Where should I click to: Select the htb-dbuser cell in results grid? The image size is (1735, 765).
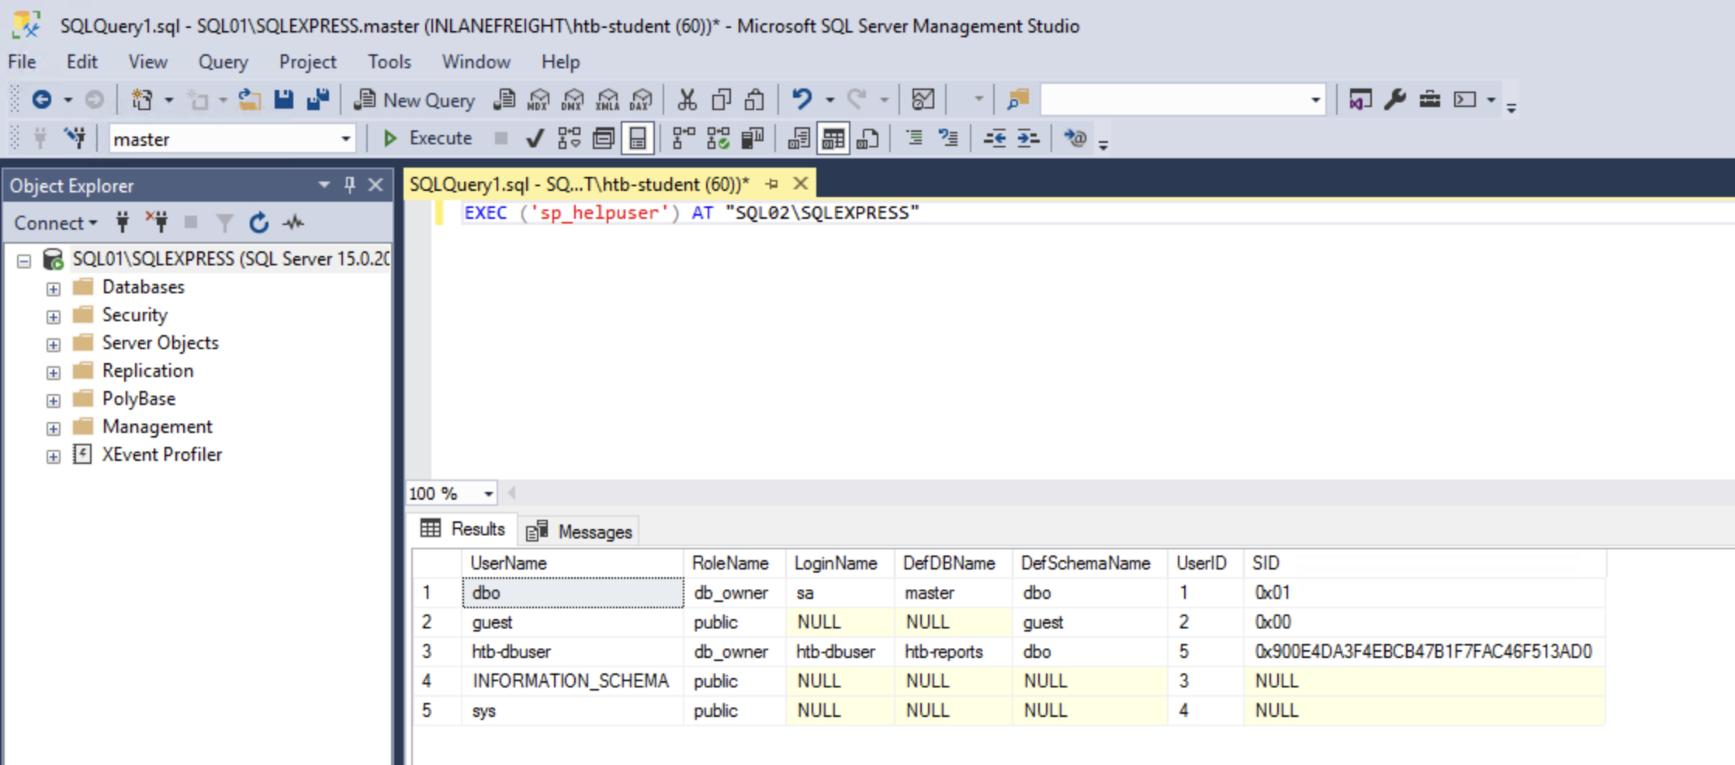click(511, 652)
